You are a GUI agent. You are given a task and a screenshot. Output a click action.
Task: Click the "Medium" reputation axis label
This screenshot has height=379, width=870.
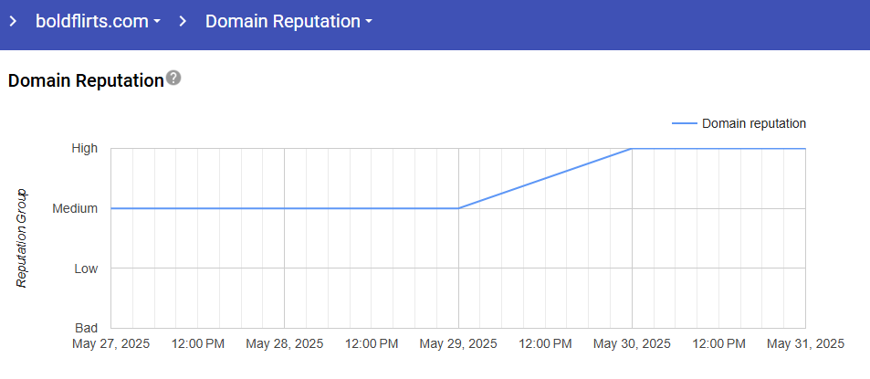pos(75,208)
